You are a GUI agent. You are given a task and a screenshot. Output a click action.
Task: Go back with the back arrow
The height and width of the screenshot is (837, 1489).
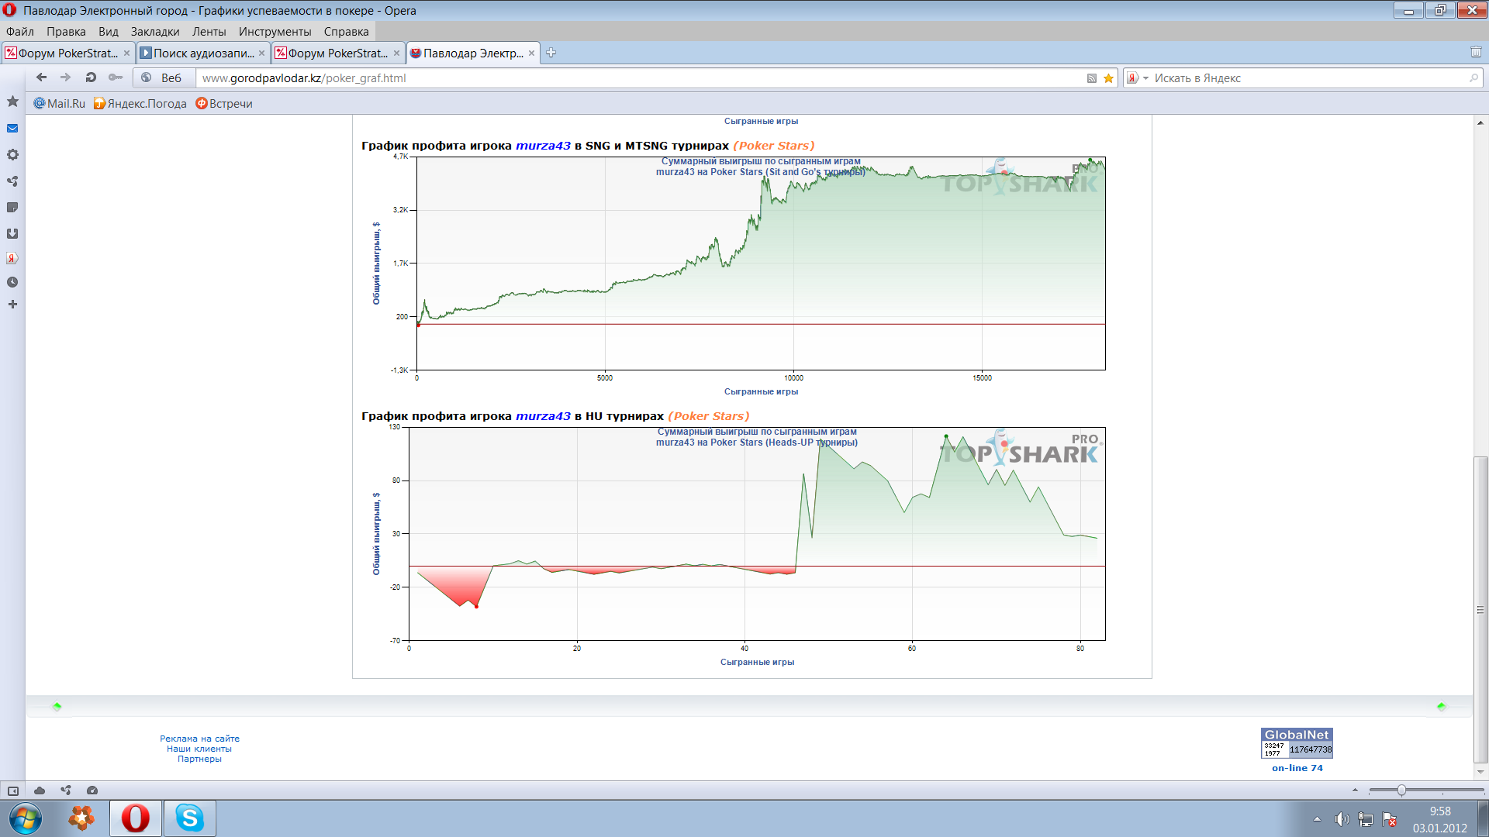point(42,77)
